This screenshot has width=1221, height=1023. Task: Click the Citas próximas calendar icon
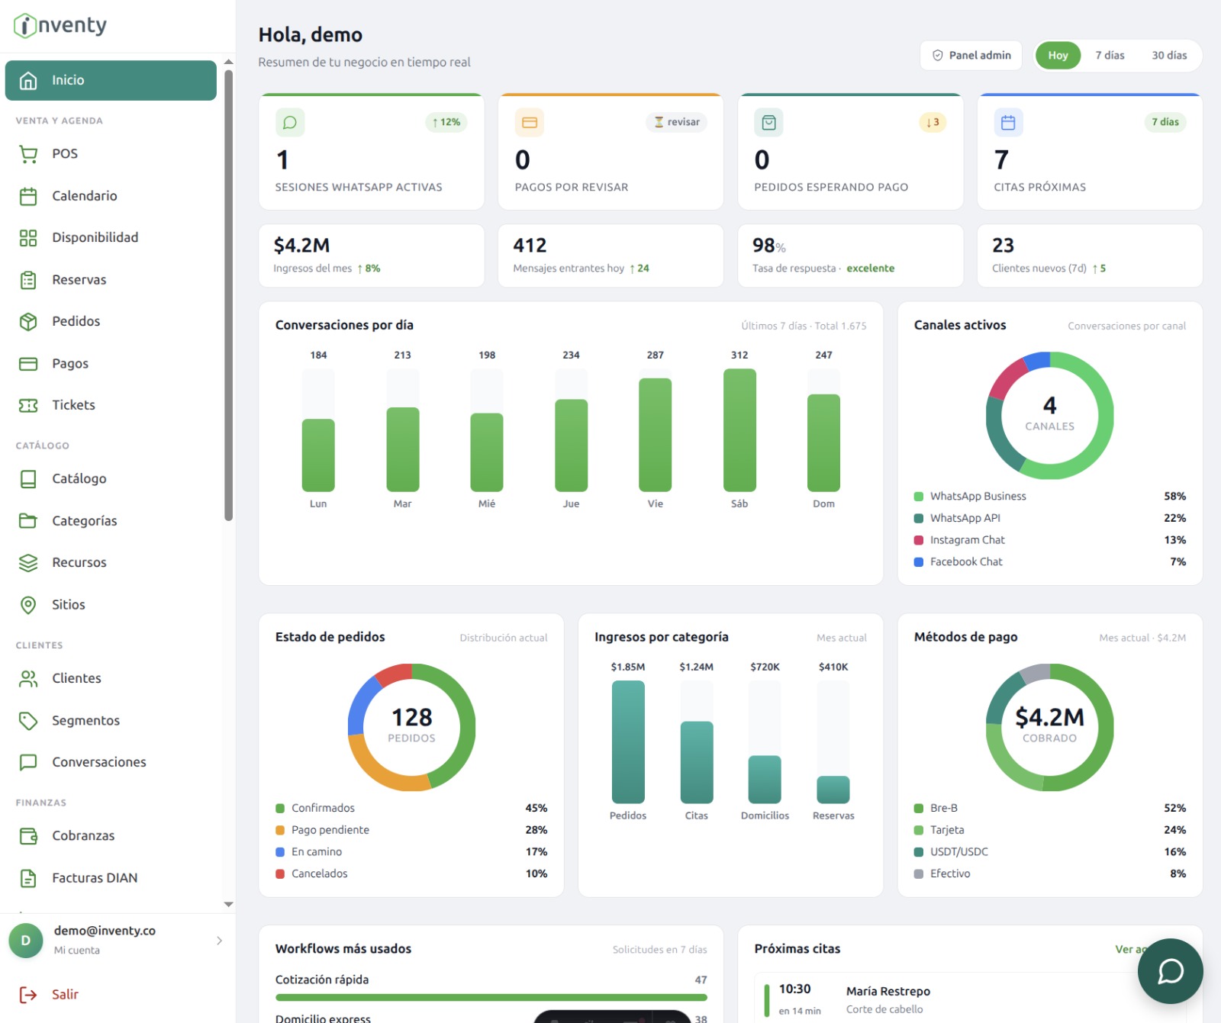point(1008,122)
